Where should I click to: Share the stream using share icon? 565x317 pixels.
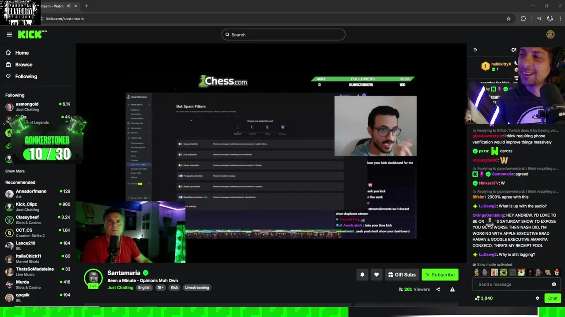click(438, 289)
